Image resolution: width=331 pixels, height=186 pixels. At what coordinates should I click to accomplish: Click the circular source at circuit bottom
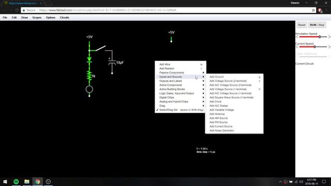[x=89, y=89]
